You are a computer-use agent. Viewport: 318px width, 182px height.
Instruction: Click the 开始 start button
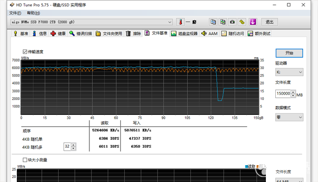point(289,53)
